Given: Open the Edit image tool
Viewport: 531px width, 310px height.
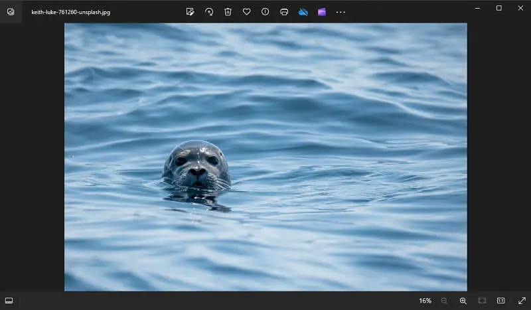Looking at the screenshot, I should point(190,12).
